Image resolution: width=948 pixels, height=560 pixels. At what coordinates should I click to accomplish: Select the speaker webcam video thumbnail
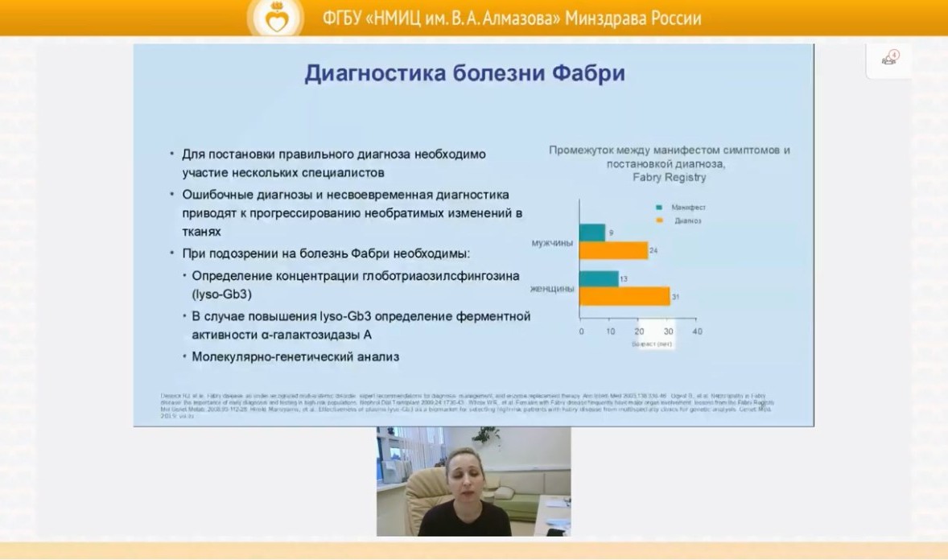(x=473, y=481)
